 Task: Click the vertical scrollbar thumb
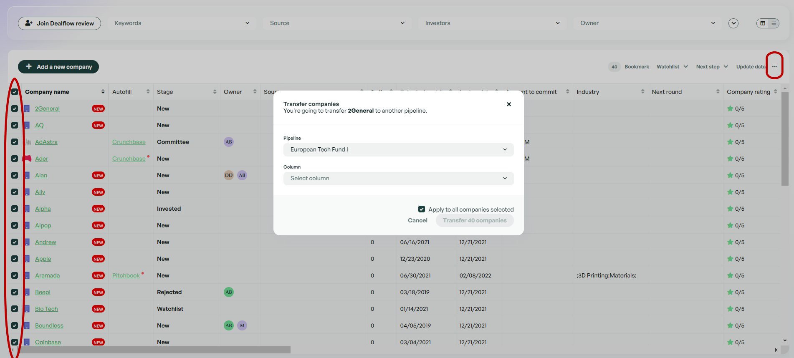[x=785, y=139]
